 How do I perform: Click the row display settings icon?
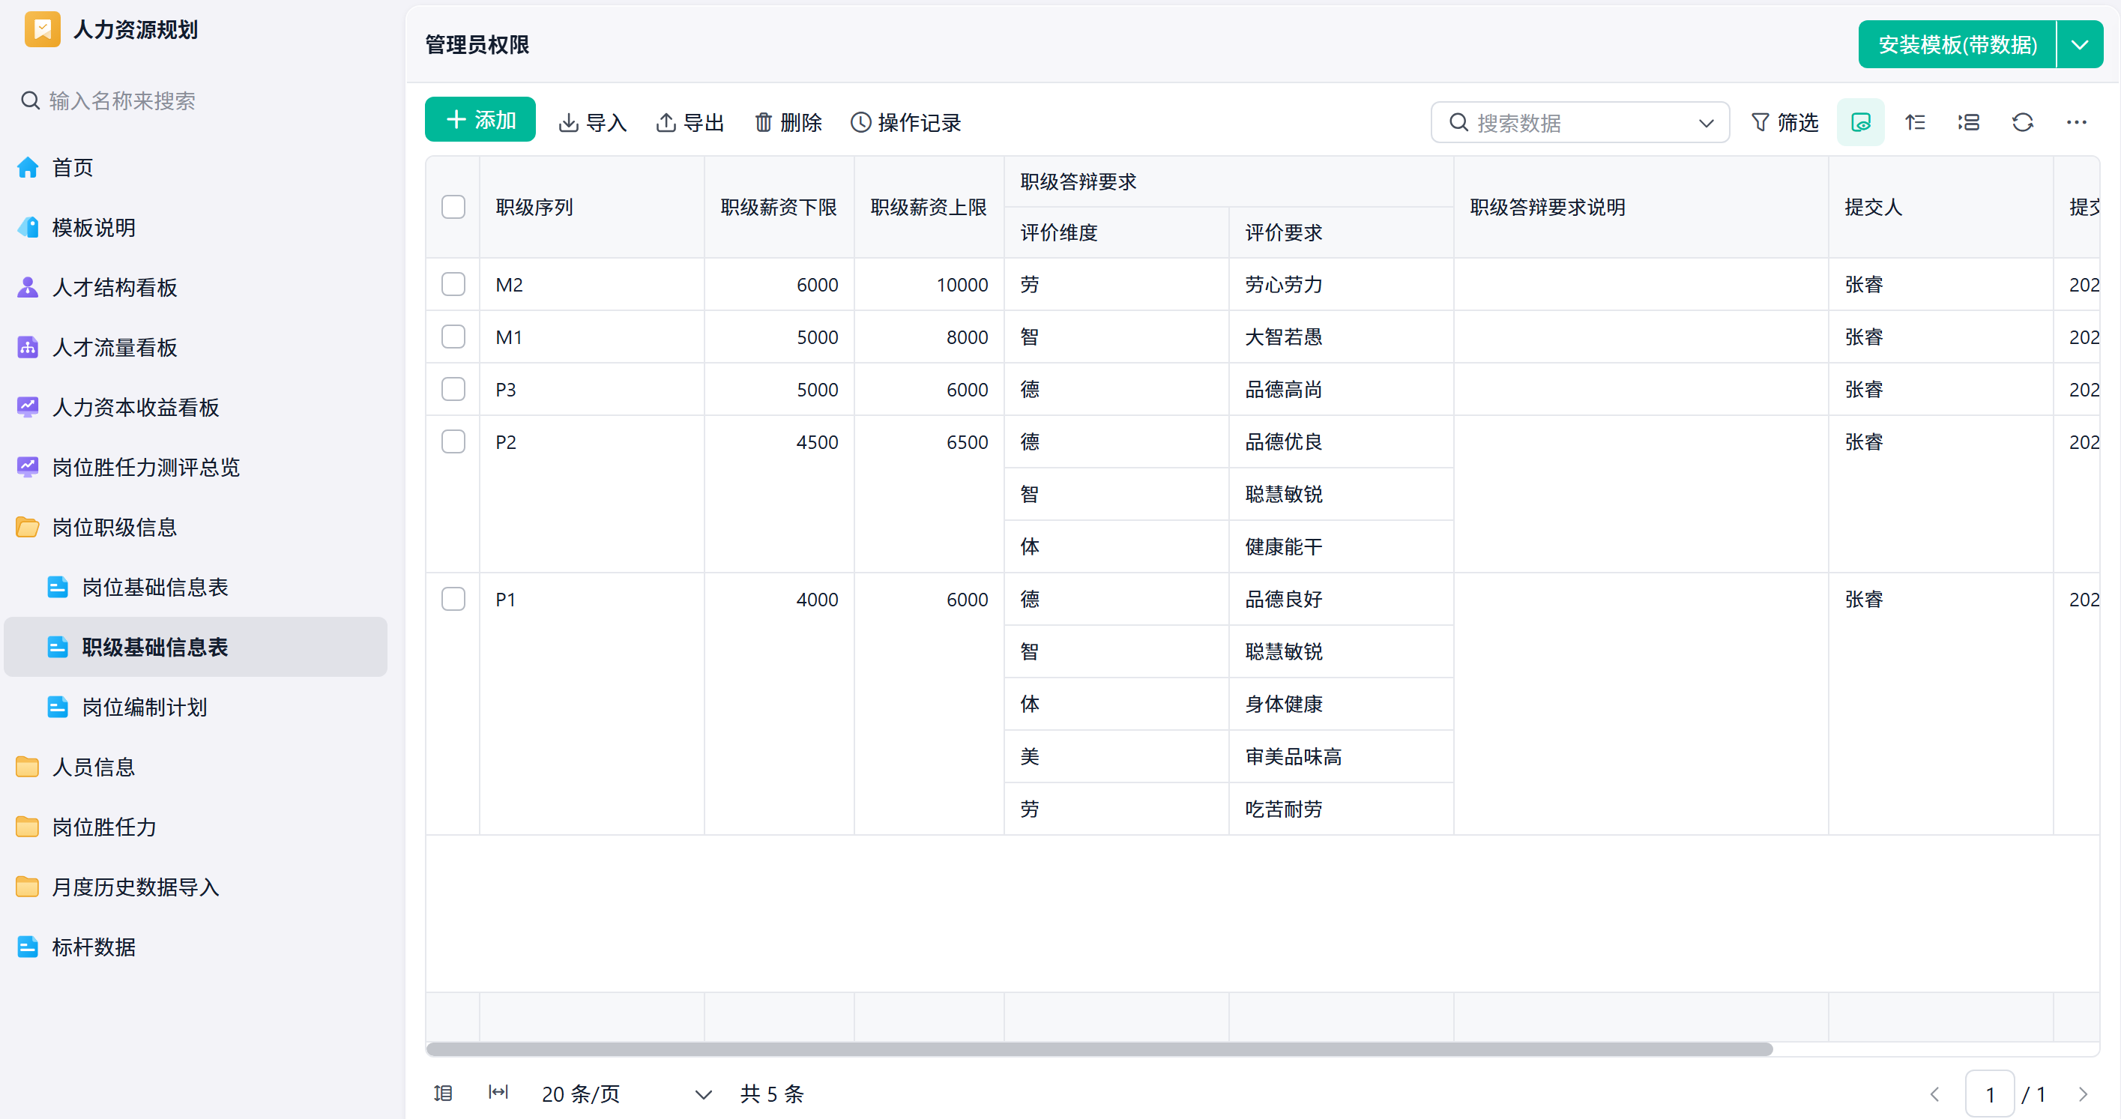click(1969, 123)
